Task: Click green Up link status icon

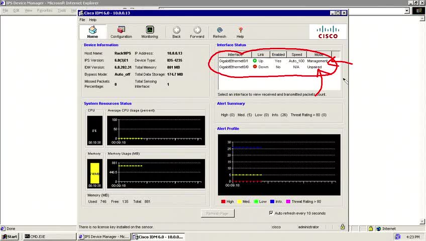Action: point(255,61)
